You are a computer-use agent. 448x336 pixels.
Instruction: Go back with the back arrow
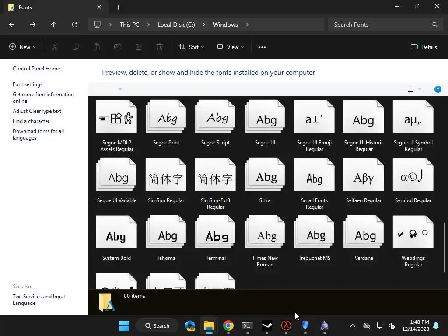point(12,24)
